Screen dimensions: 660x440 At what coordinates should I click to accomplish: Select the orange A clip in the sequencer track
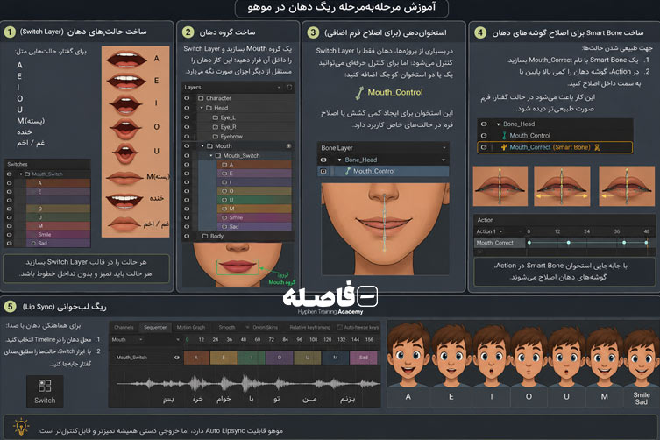196,358
